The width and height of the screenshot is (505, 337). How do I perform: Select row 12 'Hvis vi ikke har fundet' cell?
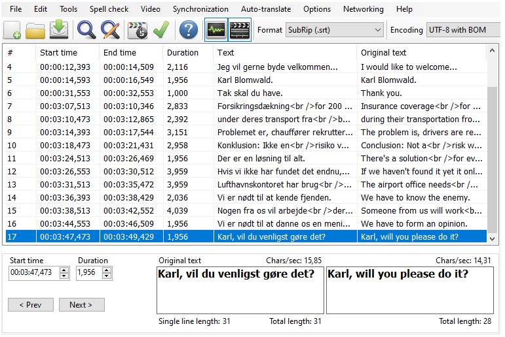coord(285,172)
